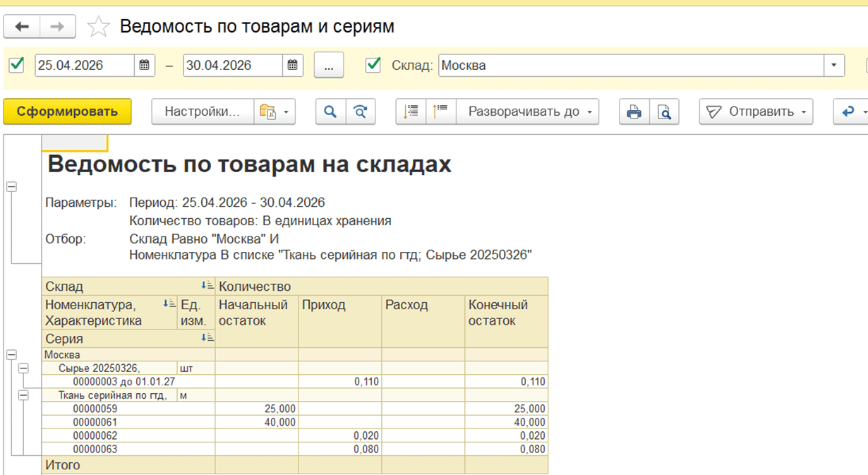The height and width of the screenshot is (475, 868).
Task: Open the Настройки... button
Action: [203, 112]
